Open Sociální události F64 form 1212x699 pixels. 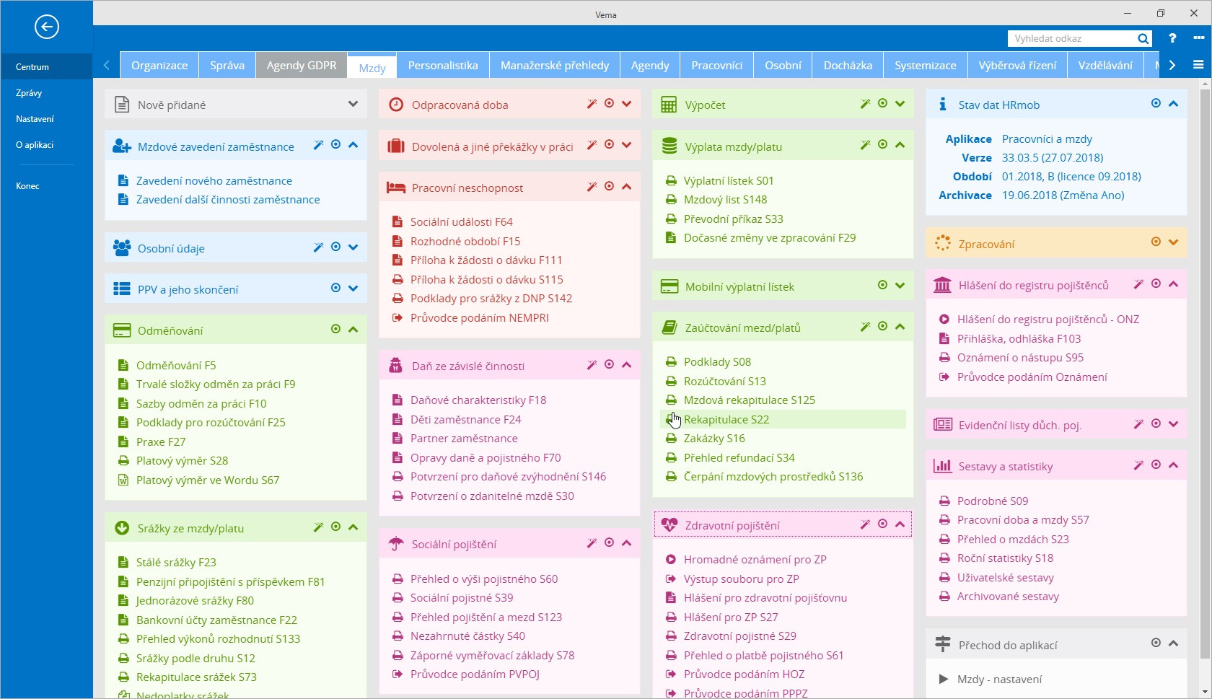click(x=462, y=222)
